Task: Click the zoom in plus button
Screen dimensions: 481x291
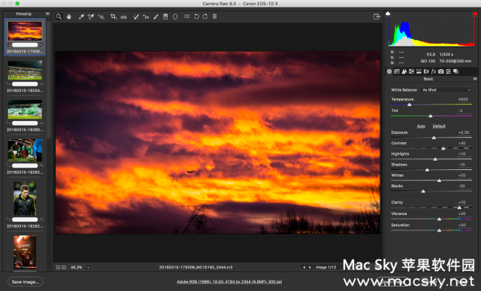Action: coord(64,268)
